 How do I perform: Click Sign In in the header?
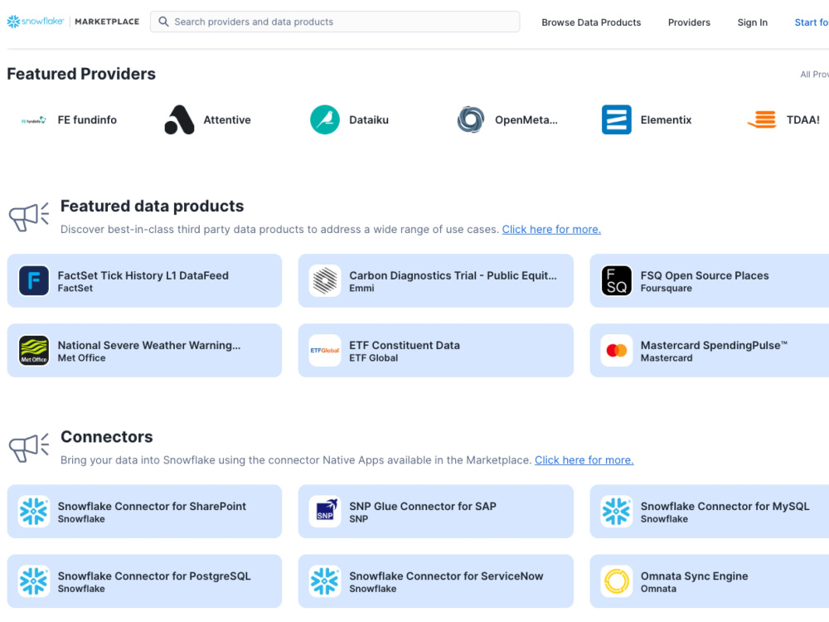point(753,22)
